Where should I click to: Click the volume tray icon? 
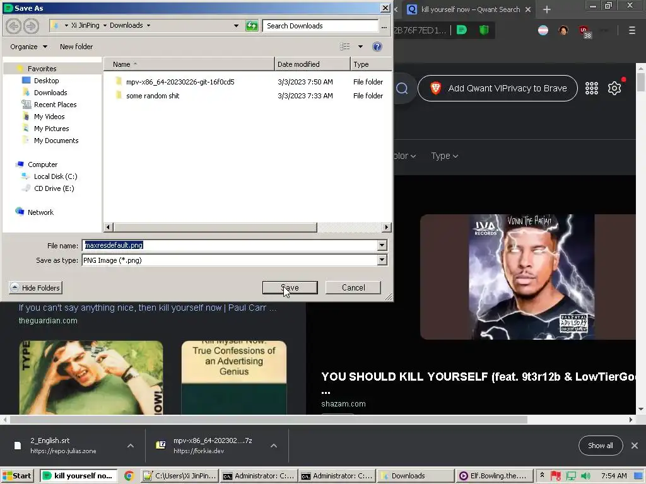tap(585, 476)
